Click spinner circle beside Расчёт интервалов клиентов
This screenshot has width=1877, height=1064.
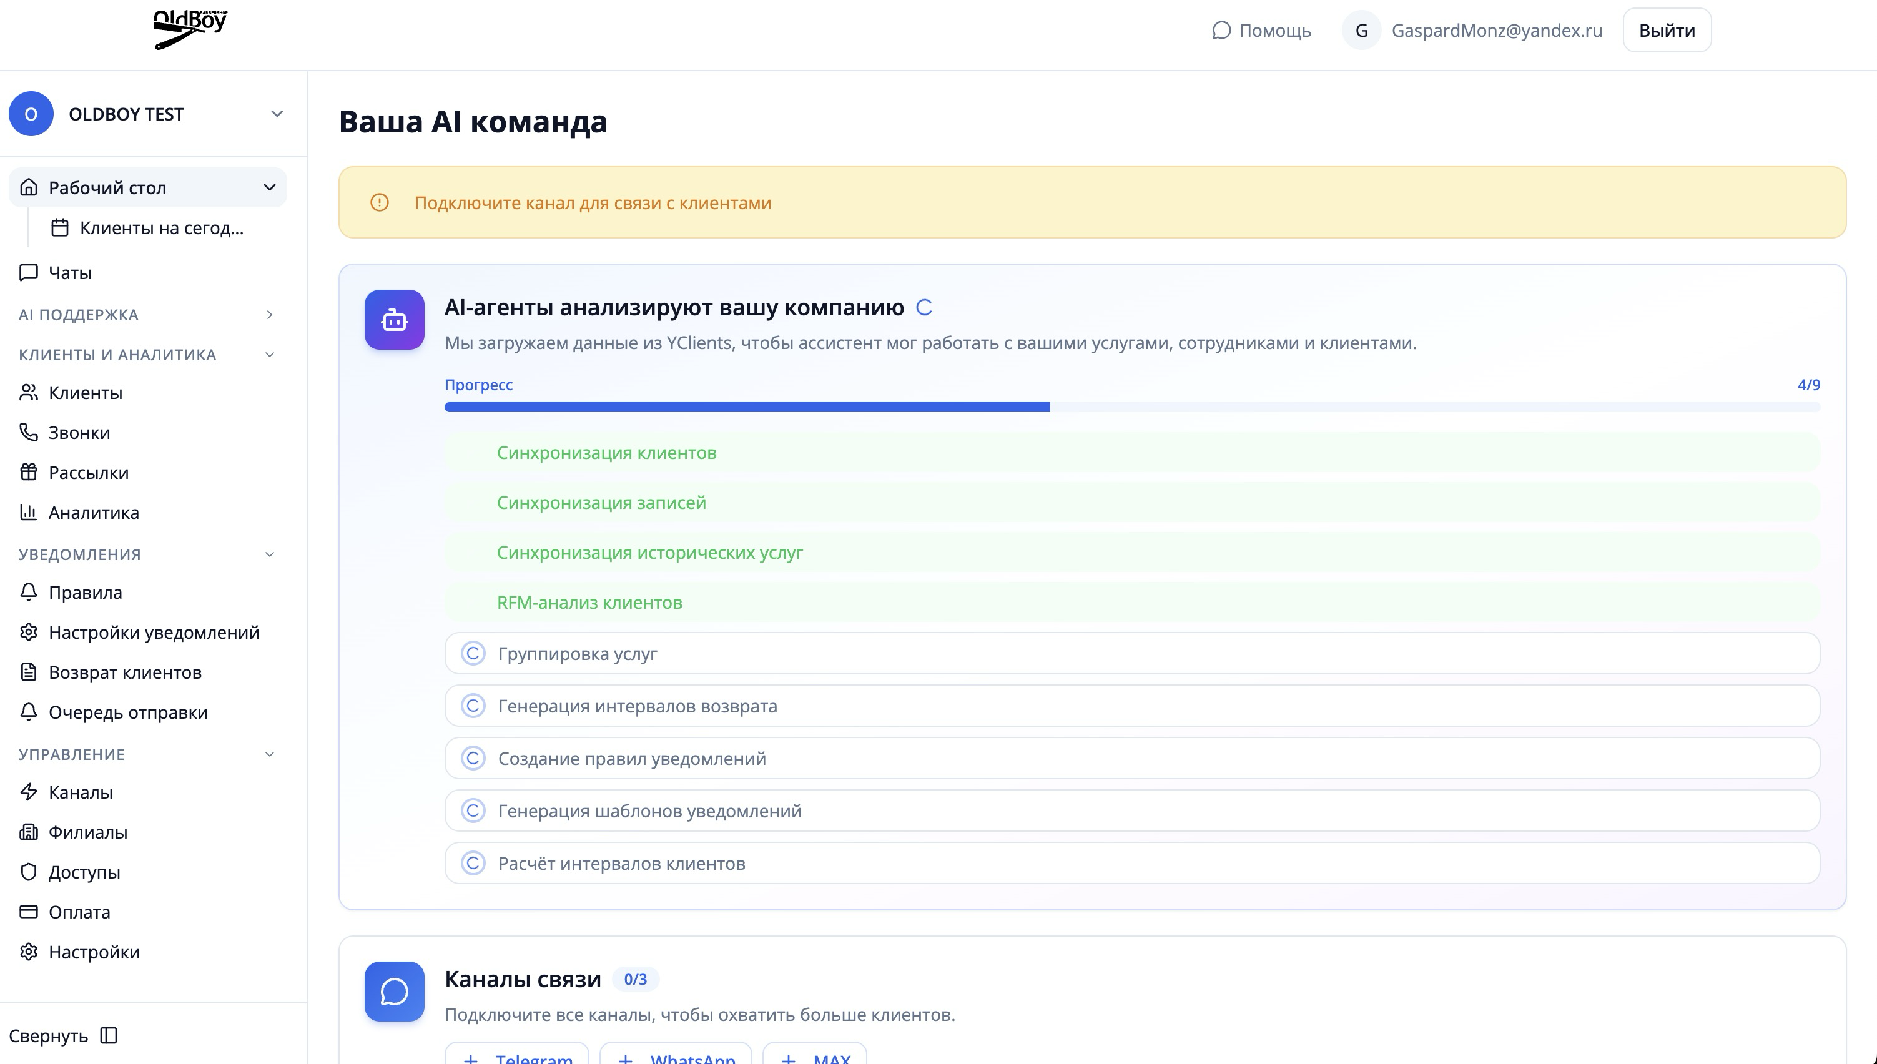(473, 863)
